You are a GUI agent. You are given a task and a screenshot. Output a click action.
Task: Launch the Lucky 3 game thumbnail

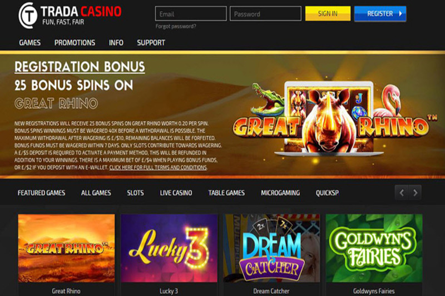pos(169,248)
